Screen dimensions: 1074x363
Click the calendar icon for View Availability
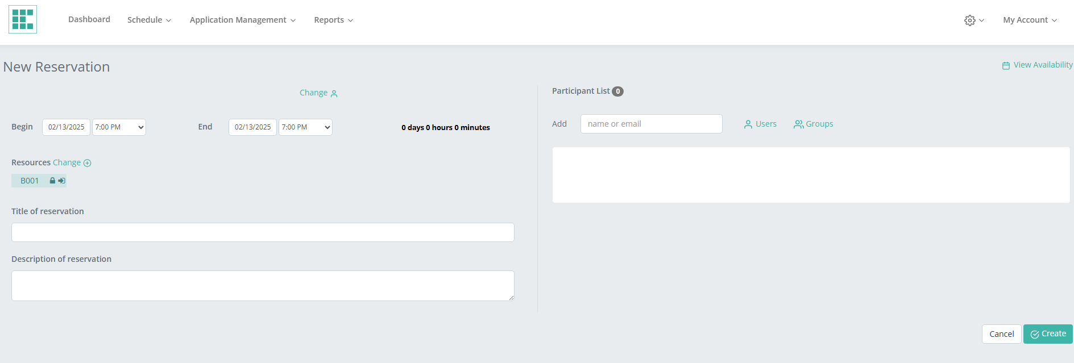[1006, 66]
